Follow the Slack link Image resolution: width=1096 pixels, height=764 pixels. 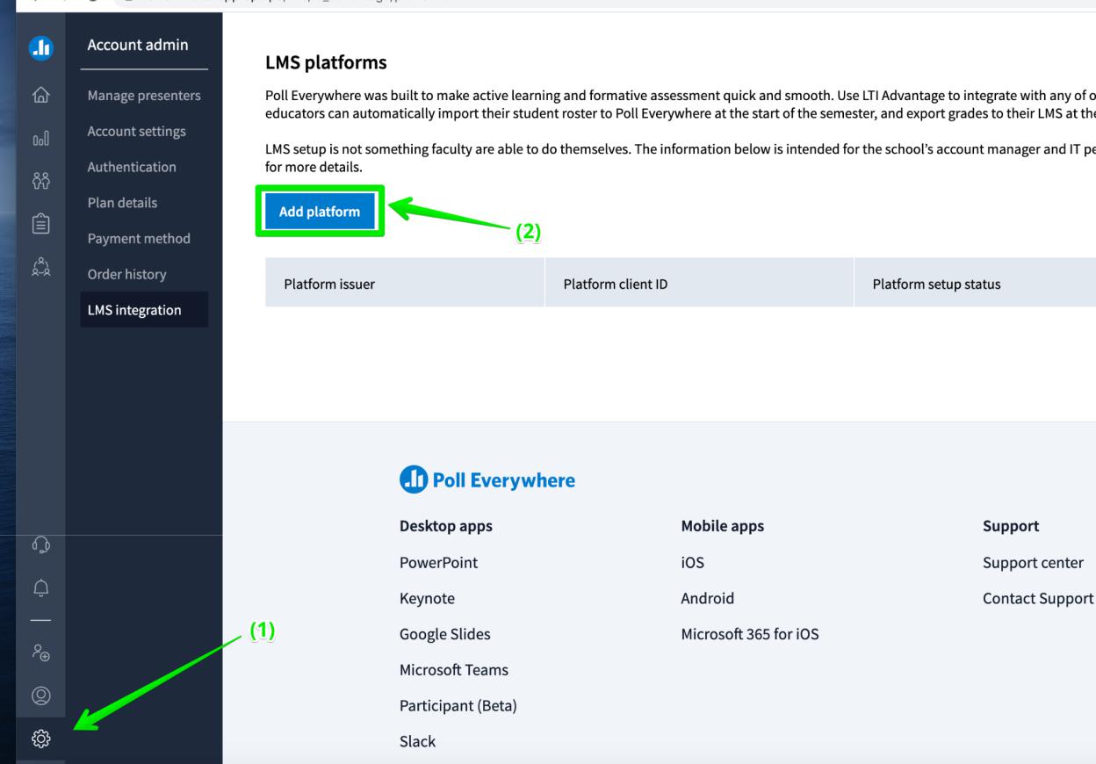click(x=417, y=741)
